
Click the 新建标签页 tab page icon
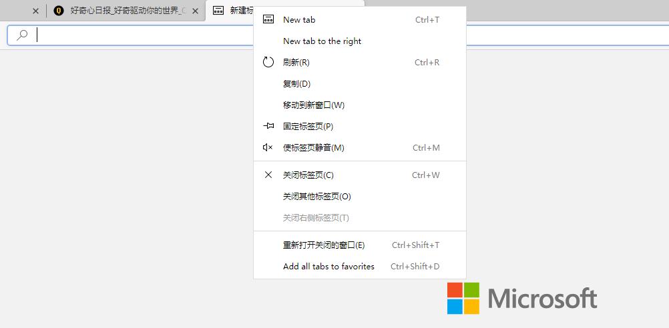pos(218,11)
